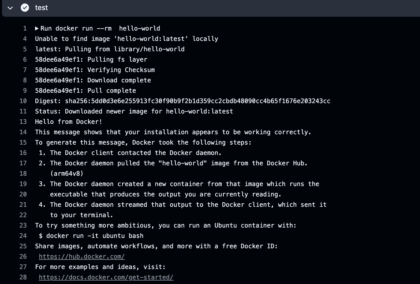
Task: Click the "to your terminal." line
Action: coord(82,215)
